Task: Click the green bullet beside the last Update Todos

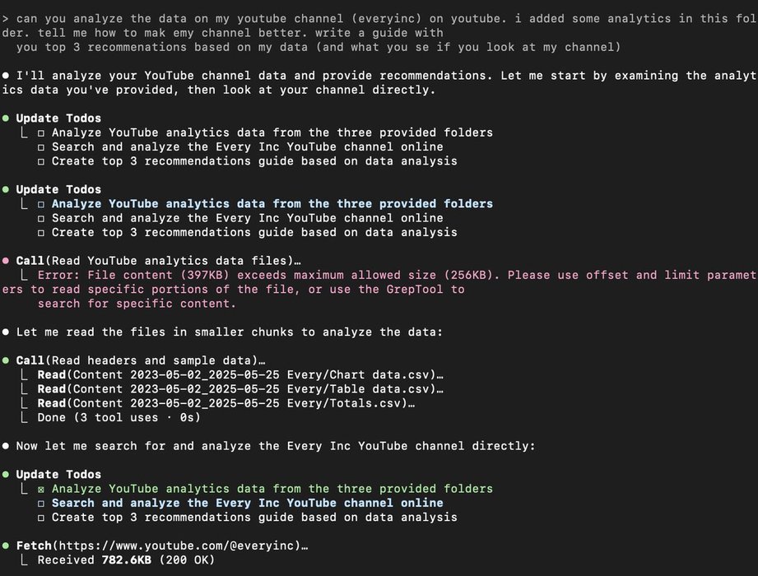Action: click(x=6, y=474)
